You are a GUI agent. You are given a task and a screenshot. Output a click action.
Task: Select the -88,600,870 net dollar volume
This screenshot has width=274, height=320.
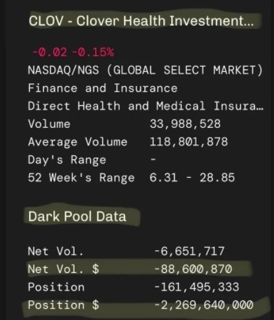[193, 269]
